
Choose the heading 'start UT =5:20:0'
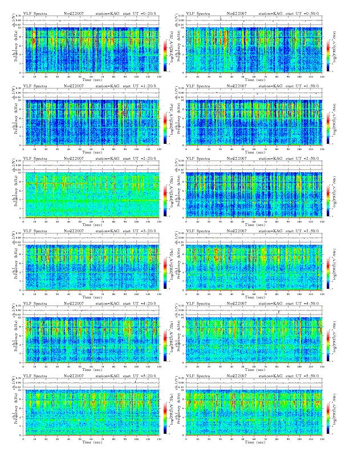pyautogui.click(x=139, y=376)
